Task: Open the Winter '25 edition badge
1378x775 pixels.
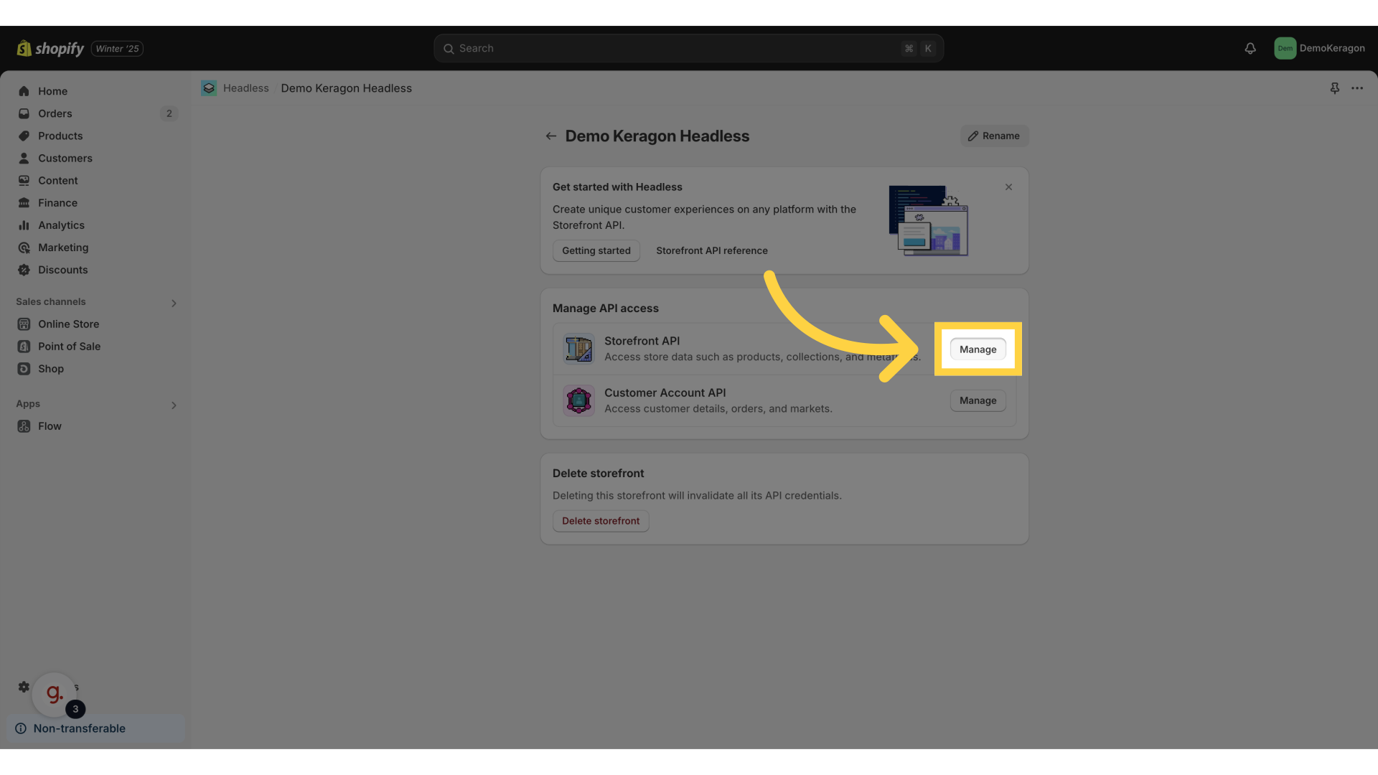Action: [x=117, y=48]
